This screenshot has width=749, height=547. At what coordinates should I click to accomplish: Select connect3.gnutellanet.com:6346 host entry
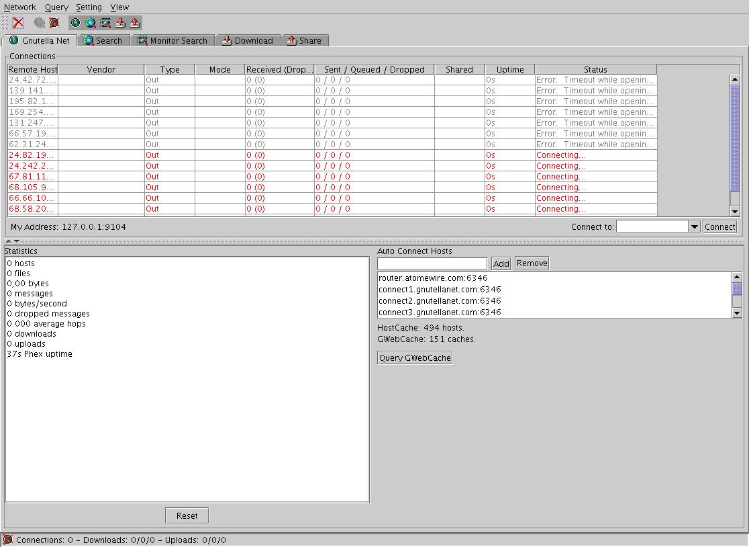tap(554, 312)
